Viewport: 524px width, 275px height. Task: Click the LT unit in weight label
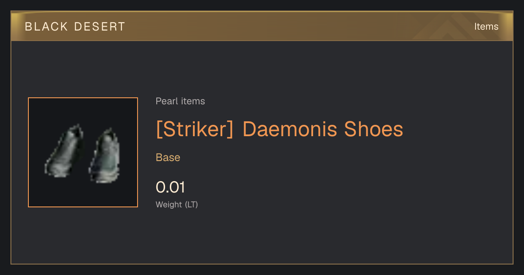191,204
